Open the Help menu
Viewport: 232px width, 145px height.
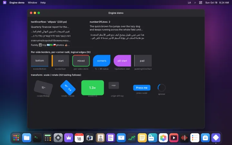pos(43,3)
